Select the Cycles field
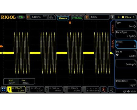137x110 pixels. click(x=126, y=44)
